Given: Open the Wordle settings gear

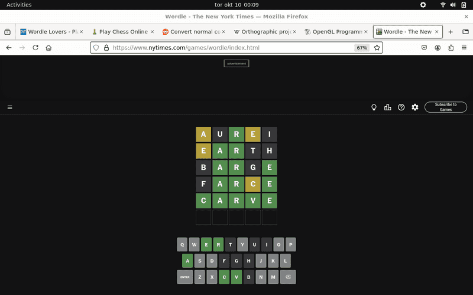Looking at the screenshot, I should point(415,107).
